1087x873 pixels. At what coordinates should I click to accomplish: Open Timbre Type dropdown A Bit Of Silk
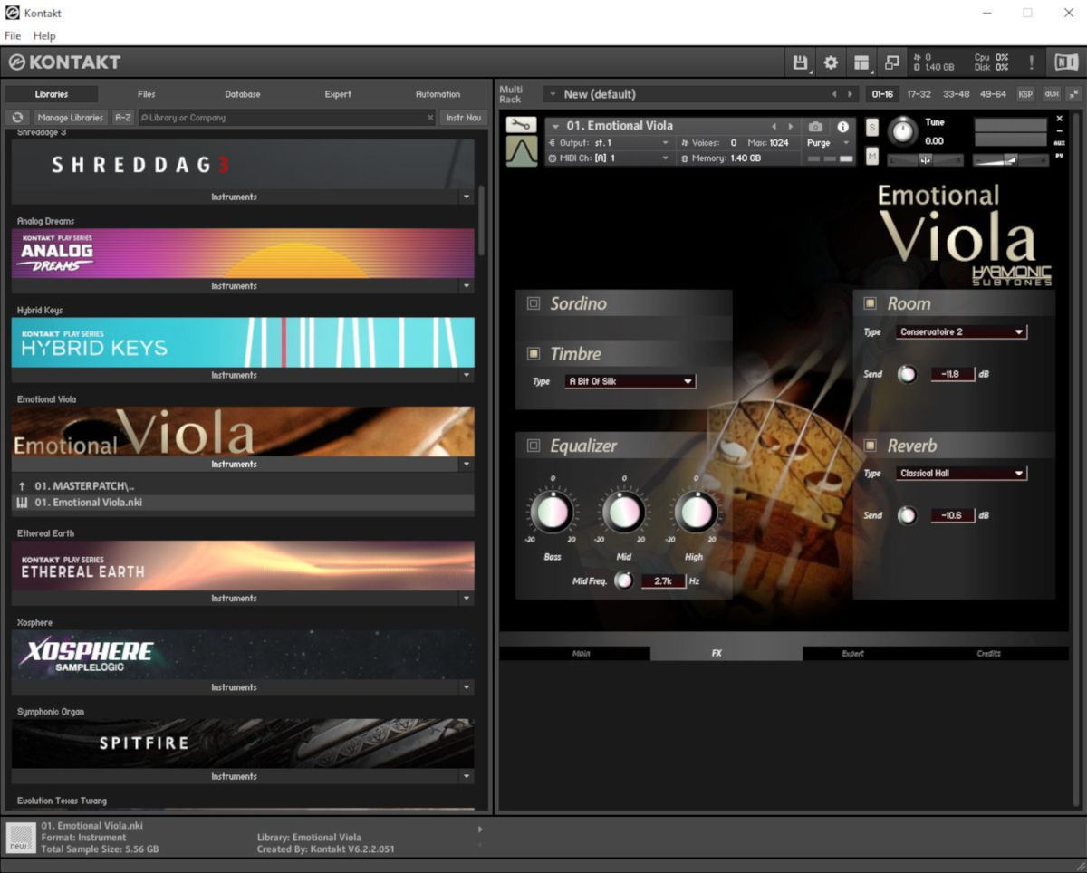tap(630, 381)
